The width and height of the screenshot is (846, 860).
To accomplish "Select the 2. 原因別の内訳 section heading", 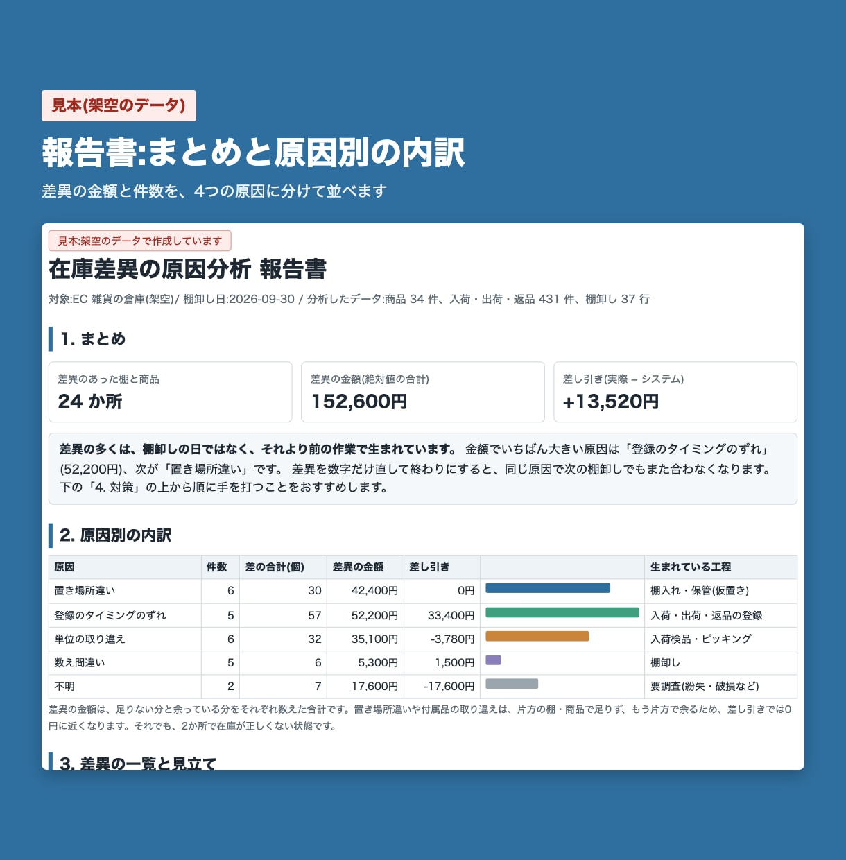I will point(115,535).
